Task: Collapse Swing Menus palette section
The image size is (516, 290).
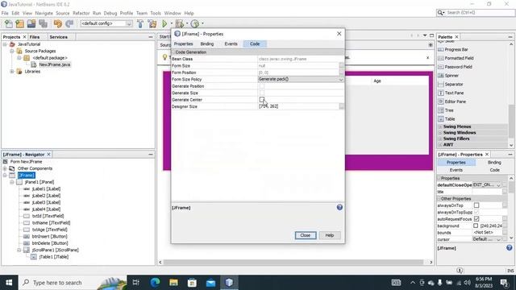Action: point(440,126)
